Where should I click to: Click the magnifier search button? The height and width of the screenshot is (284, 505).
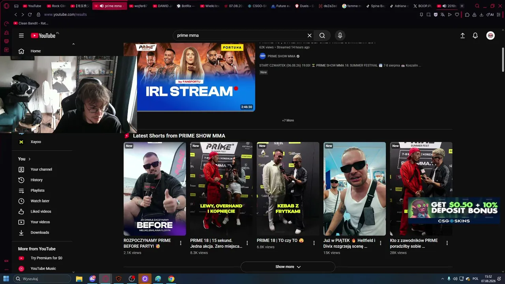point(322,35)
